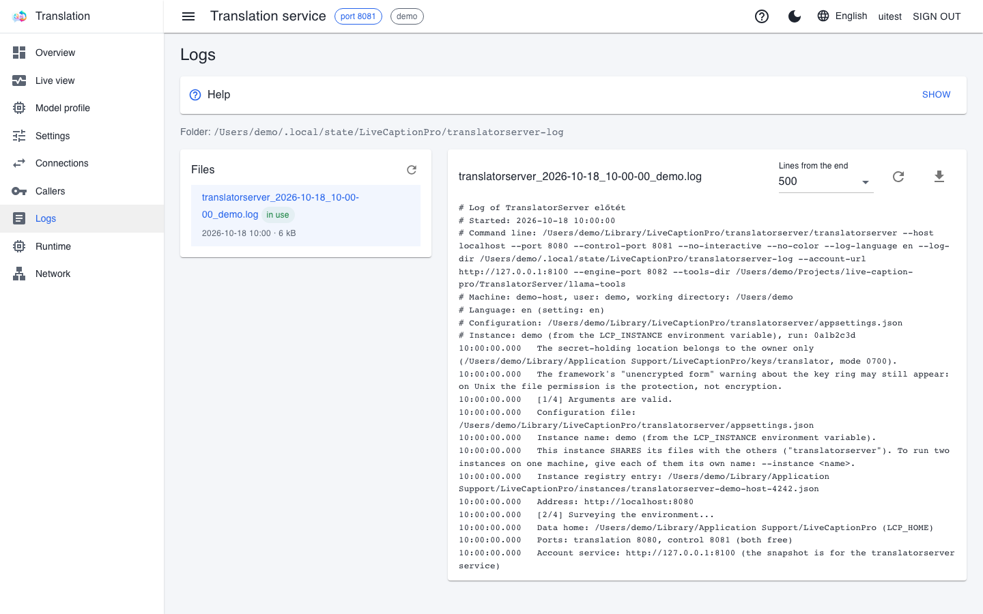983x614 pixels.
Task: Navigate to Settings
Action: tap(82, 136)
